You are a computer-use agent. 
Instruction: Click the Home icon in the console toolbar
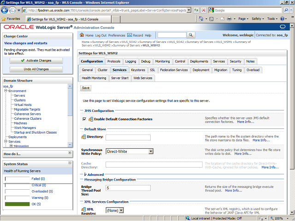[x=82, y=35]
